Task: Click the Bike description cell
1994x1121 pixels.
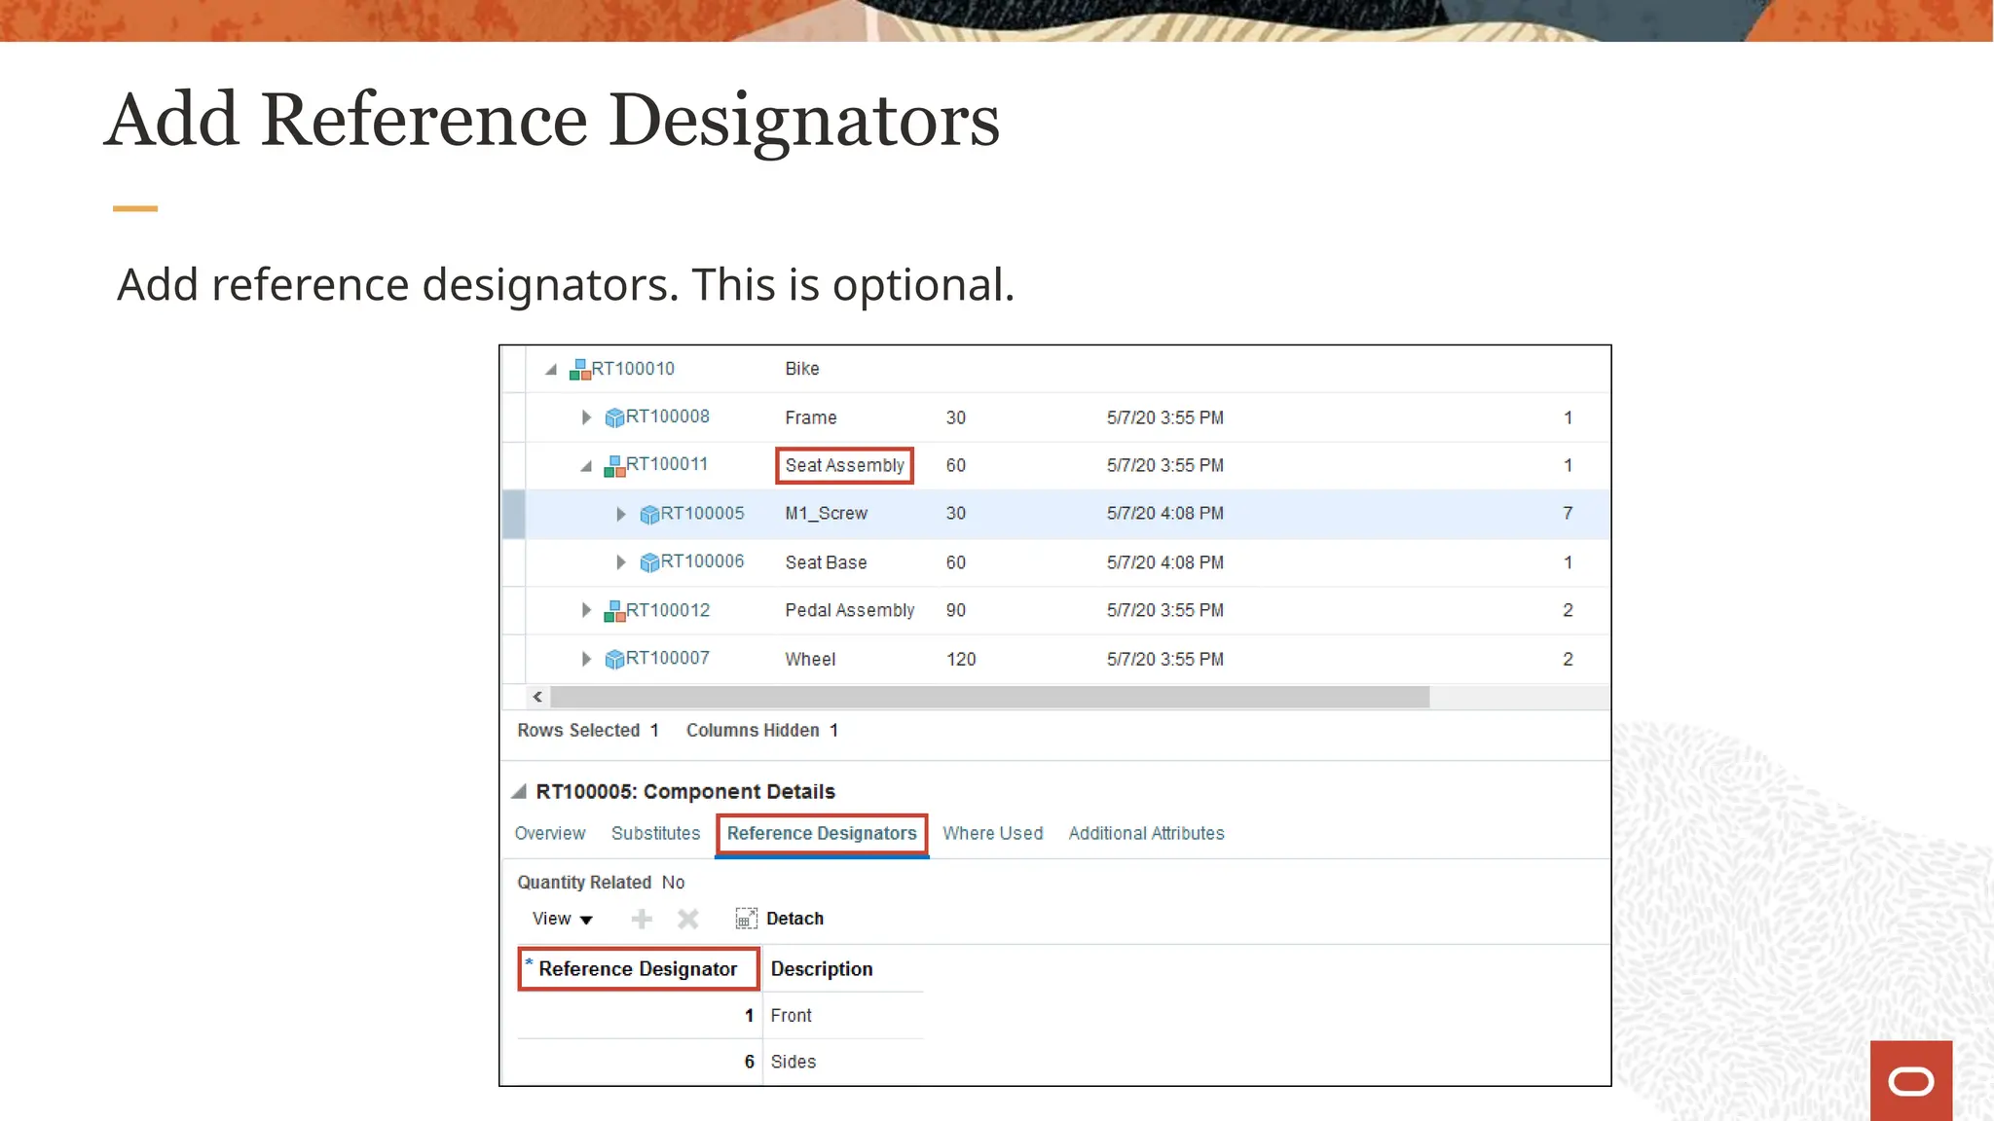Action: click(x=802, y=369)
